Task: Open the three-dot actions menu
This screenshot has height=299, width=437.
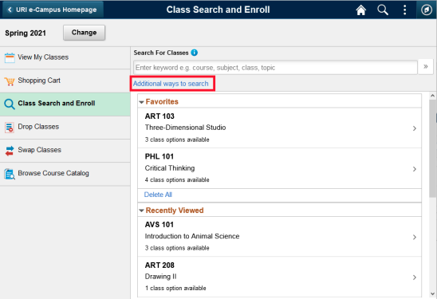Action: coord(404,10)
